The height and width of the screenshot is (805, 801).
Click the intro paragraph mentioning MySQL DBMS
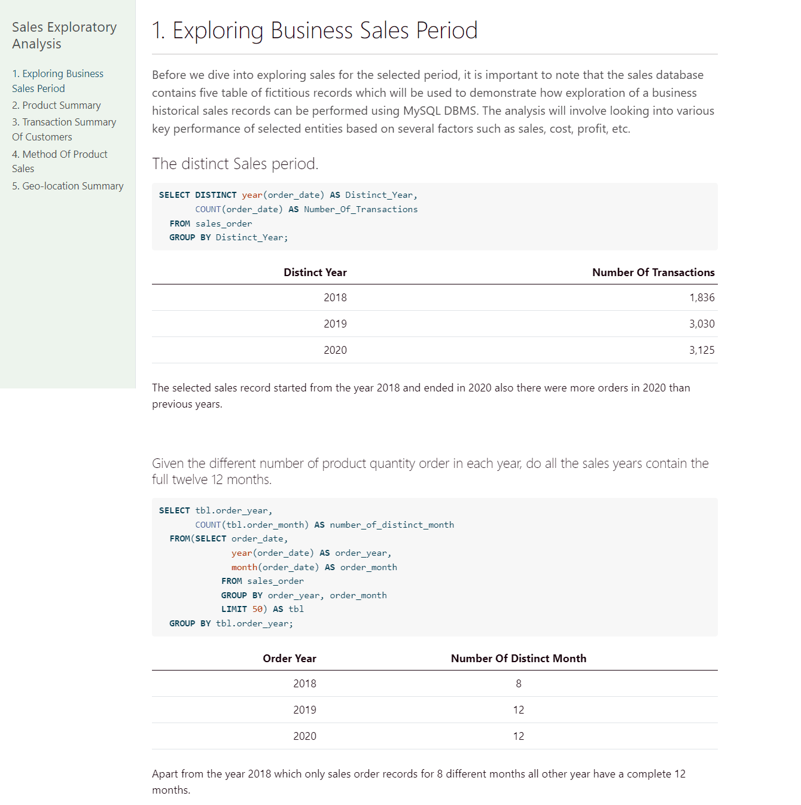pos(433,102)
